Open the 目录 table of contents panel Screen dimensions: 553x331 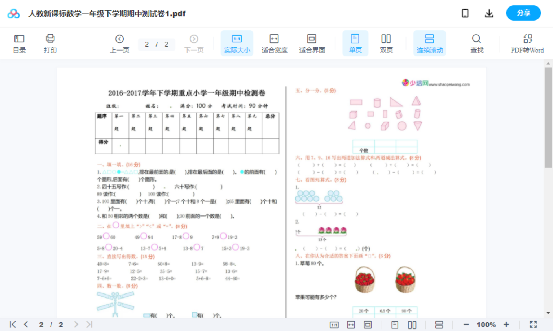tap(19, 43)
